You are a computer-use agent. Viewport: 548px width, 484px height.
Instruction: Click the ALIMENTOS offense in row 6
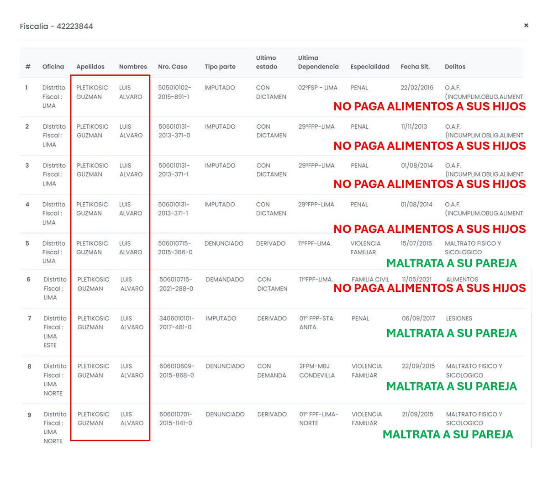(462, 279)
